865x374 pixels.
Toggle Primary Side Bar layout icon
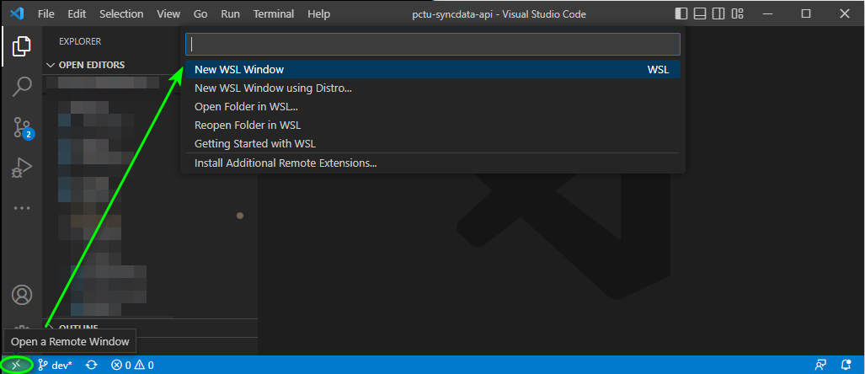click(681, 13)
